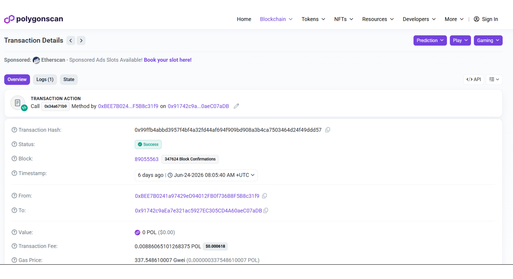513x279 pixels.
Task: Click help icon beside From
Action: pyautogui.click(x=14, y=196)
